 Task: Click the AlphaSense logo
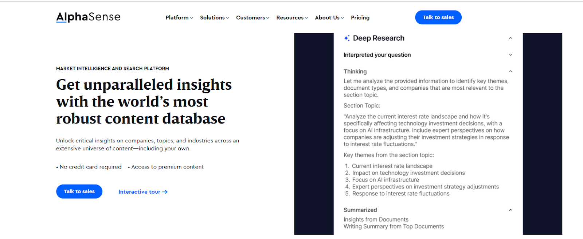(x=88, y=17)
